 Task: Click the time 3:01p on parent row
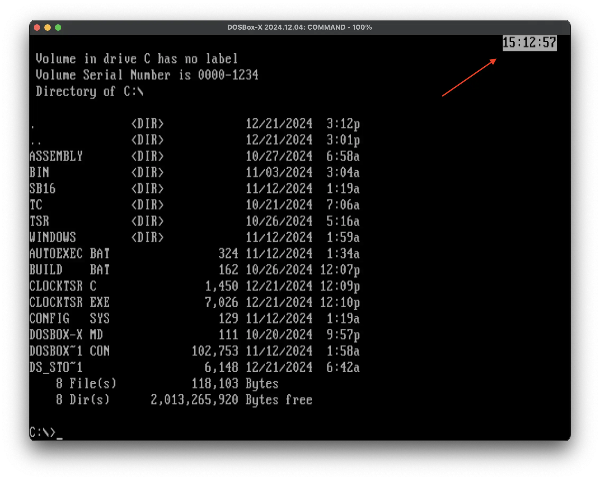click(x=343, y=140)
